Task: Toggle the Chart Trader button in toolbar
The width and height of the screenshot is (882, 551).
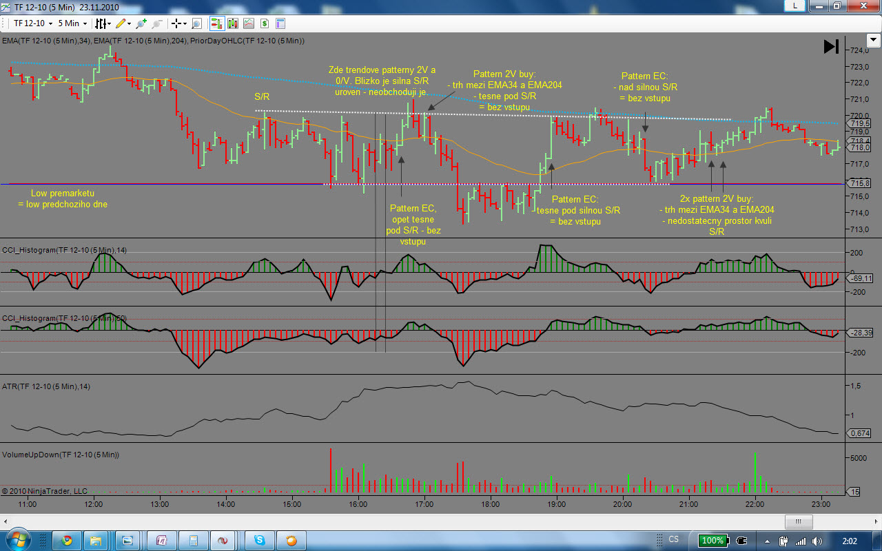Action: point(216,23)
